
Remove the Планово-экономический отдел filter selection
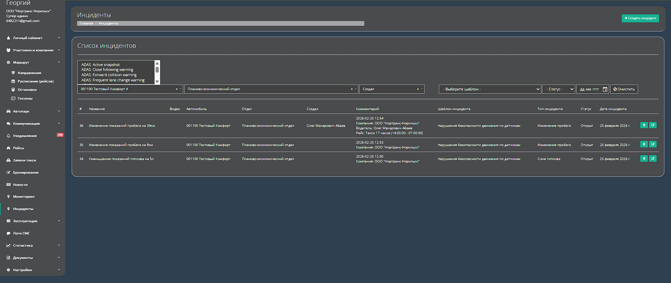tap(351, 89)
